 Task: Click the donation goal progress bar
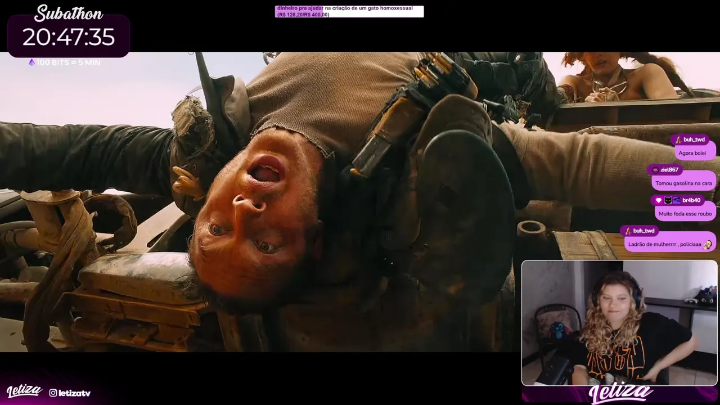click(349, 11)
